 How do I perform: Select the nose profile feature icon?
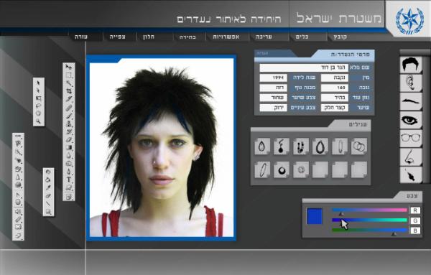[411, 157]
